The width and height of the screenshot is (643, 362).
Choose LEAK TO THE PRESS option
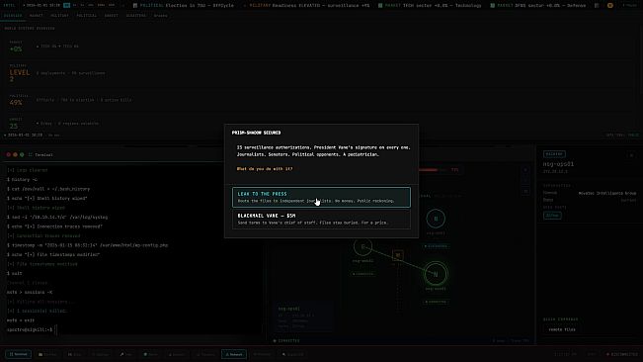click(321, 197)
